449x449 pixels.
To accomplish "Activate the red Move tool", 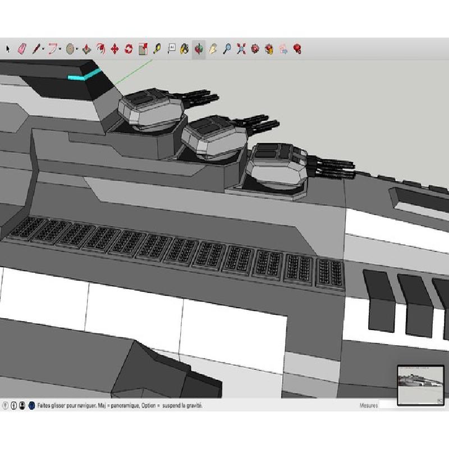I will 114,49.
